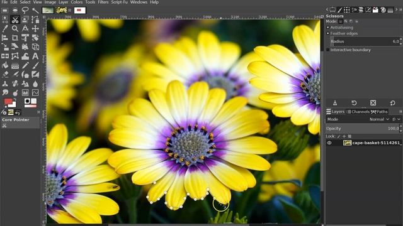
Task: Click the delete tool preset button
Action: 373,103
